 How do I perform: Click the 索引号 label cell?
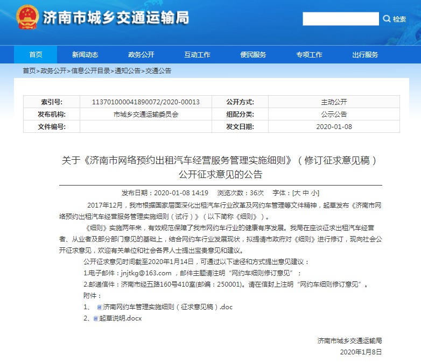point(52,102)
